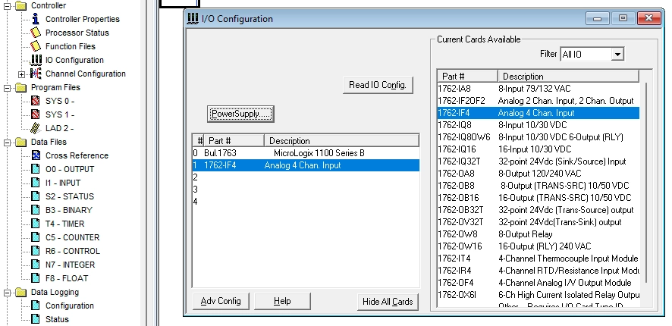Select empty slot 2 row

pos(306,177)
